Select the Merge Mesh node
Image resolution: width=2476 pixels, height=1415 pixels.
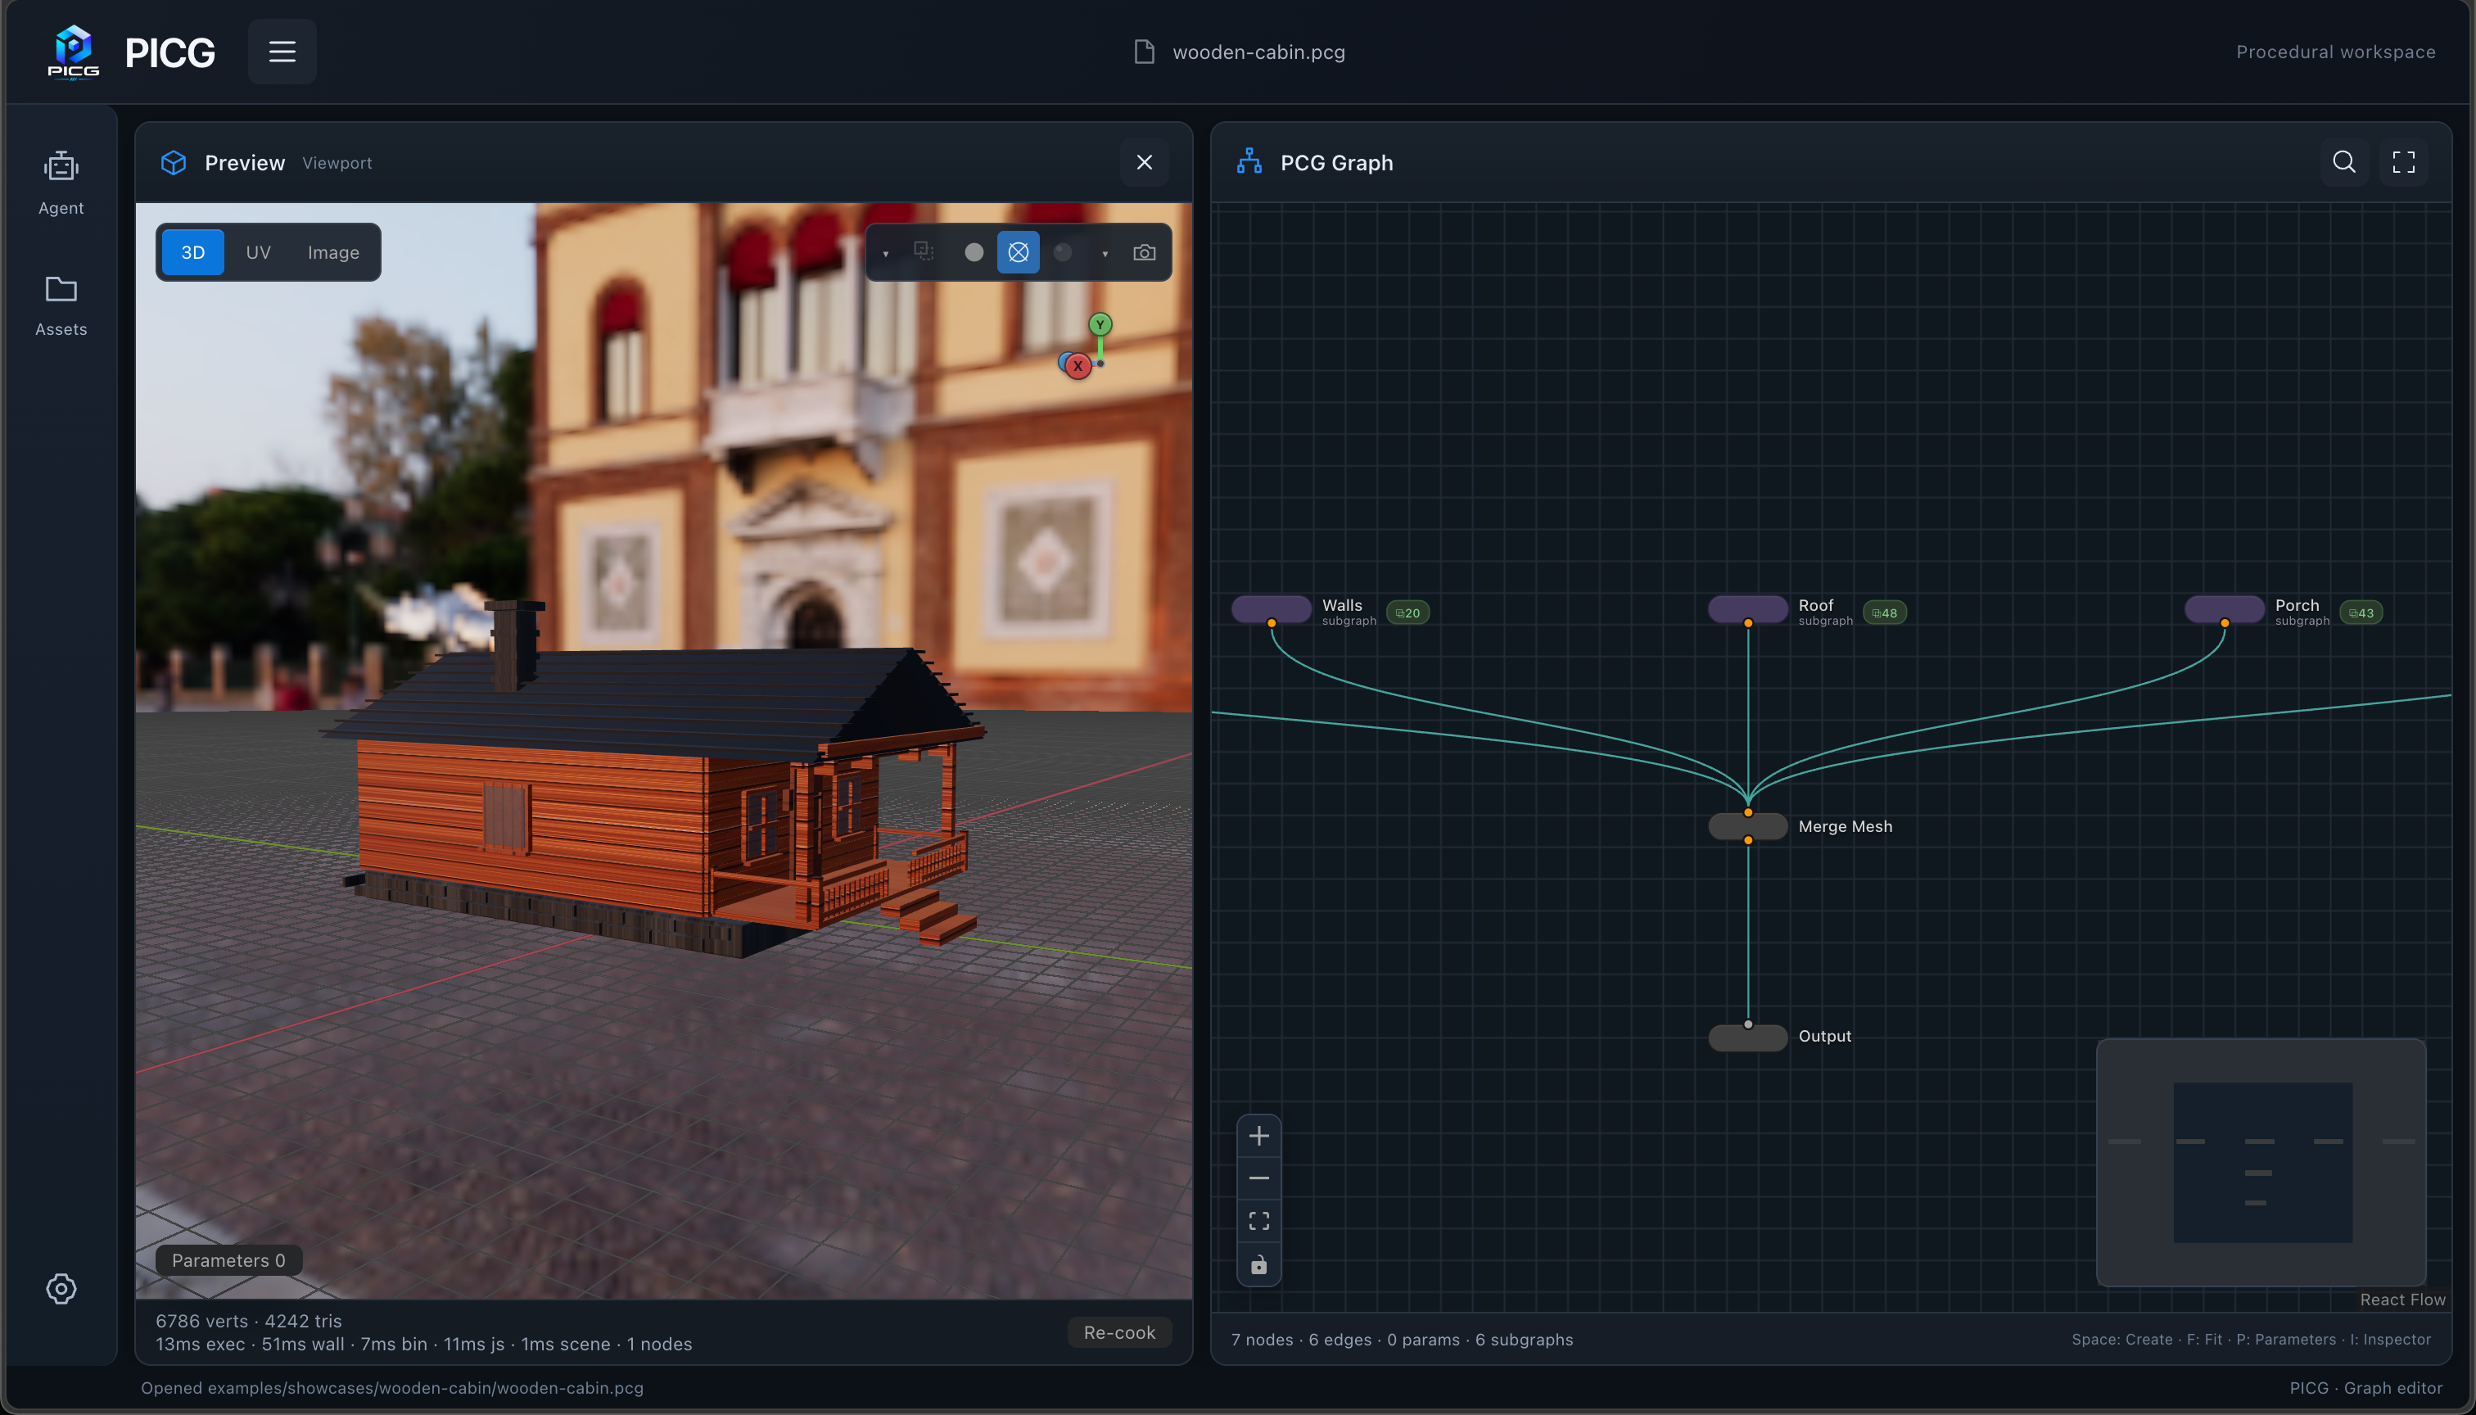coord(1747,826)
